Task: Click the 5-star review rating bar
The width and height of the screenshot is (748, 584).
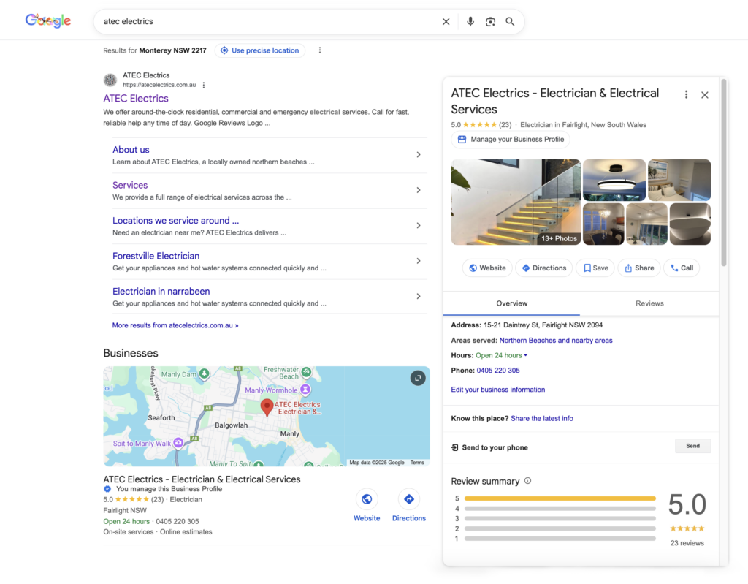Action: (x=559, y=498)
